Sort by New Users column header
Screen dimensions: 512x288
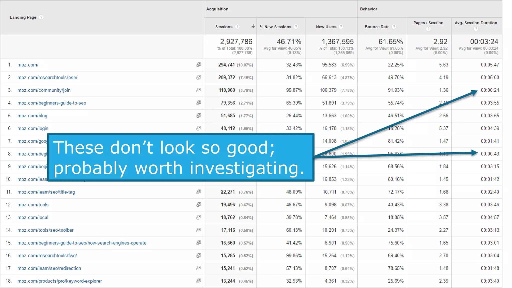tap(326, 27)
